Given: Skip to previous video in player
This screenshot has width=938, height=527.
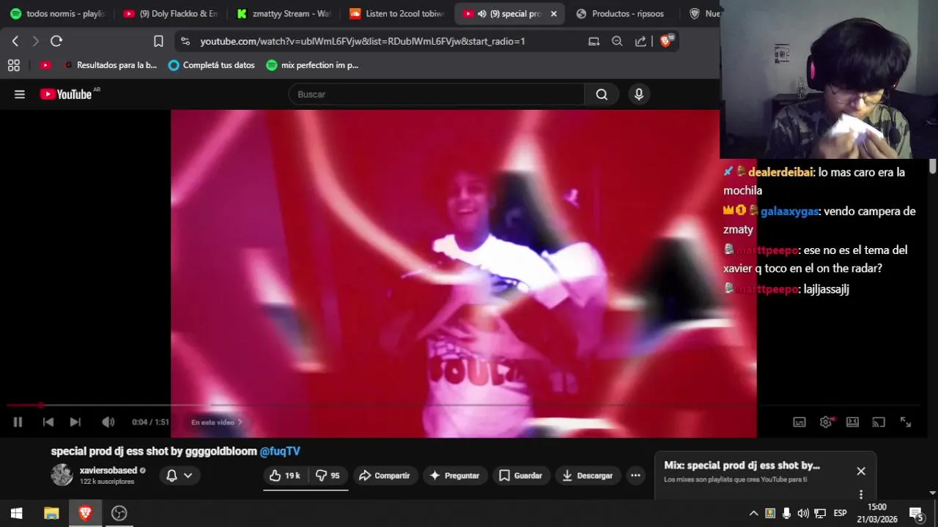Looking at the screenshot, I should [48, 422].
